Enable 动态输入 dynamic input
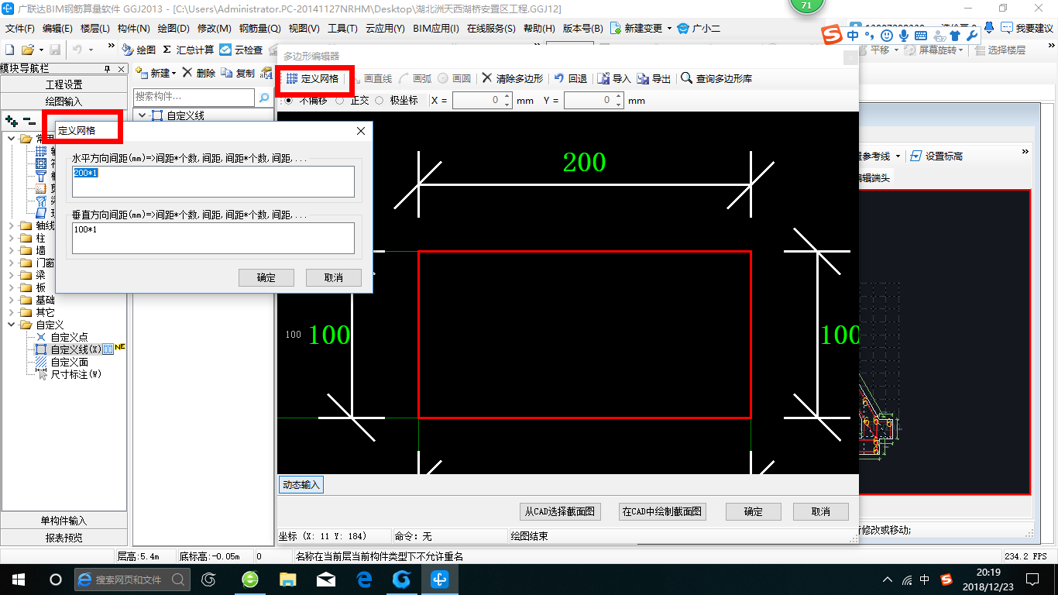Image resolution: width=1058 pixels, height=595 pixels. [x=301, y=483]
